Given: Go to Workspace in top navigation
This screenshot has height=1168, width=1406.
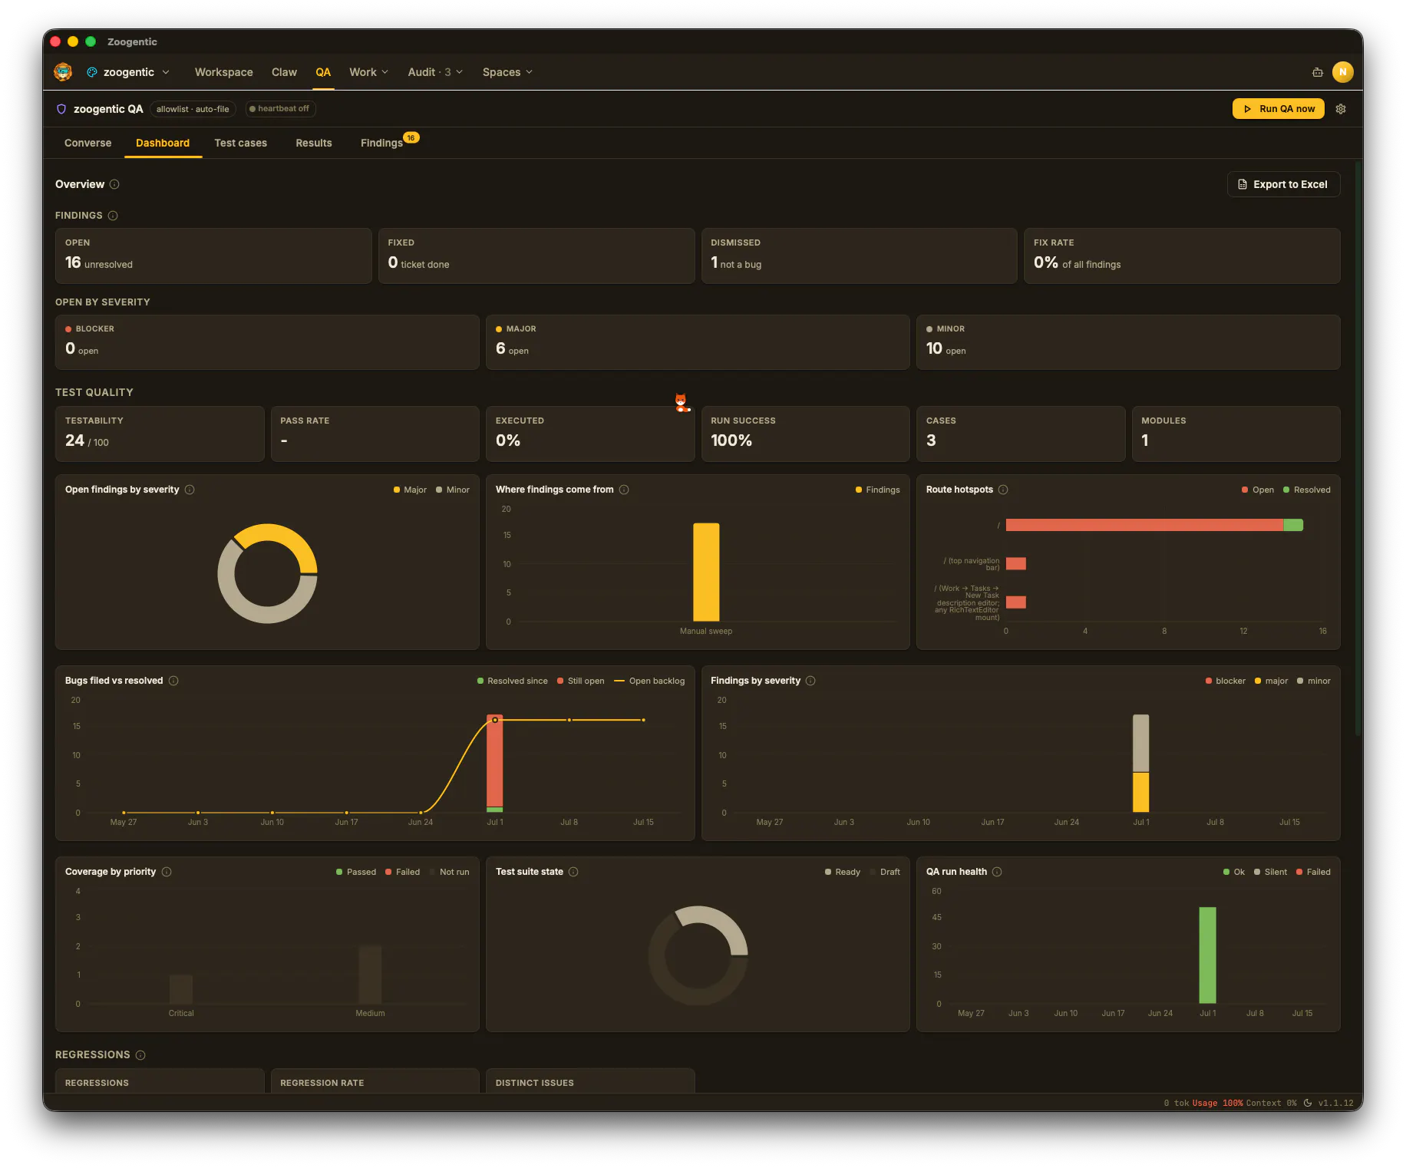Looking at the screenshot, I should click(x=224, y=72).
